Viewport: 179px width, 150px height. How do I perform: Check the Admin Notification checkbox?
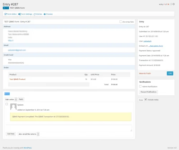click(x=140, y=86)
